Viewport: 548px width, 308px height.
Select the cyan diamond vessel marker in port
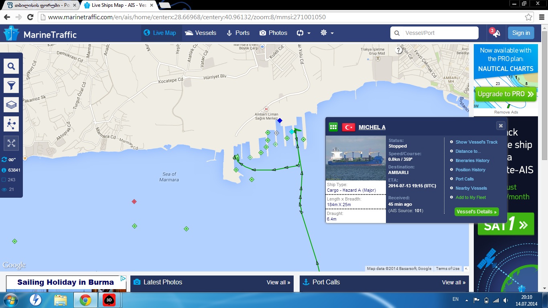tap(292, 132)
